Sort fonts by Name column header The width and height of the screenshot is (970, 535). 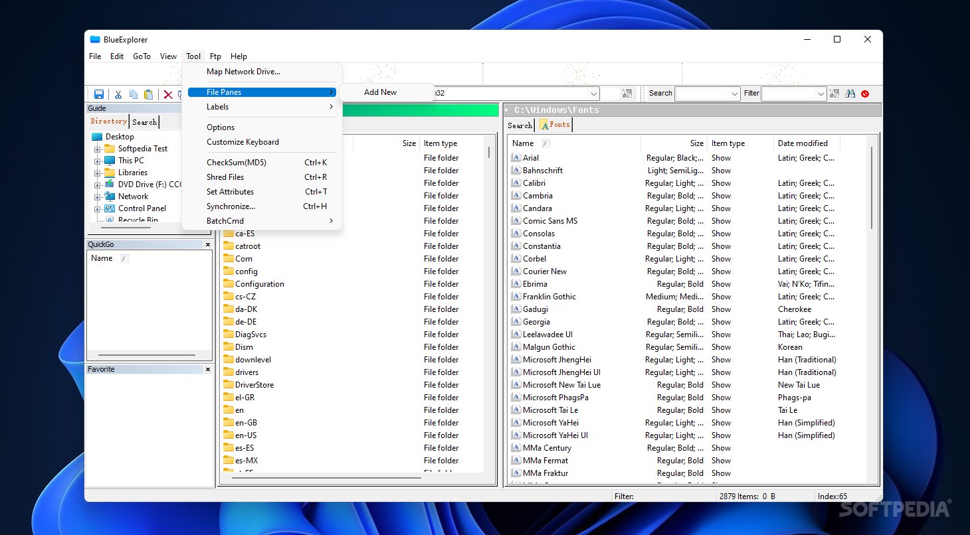tap(575, 143)
